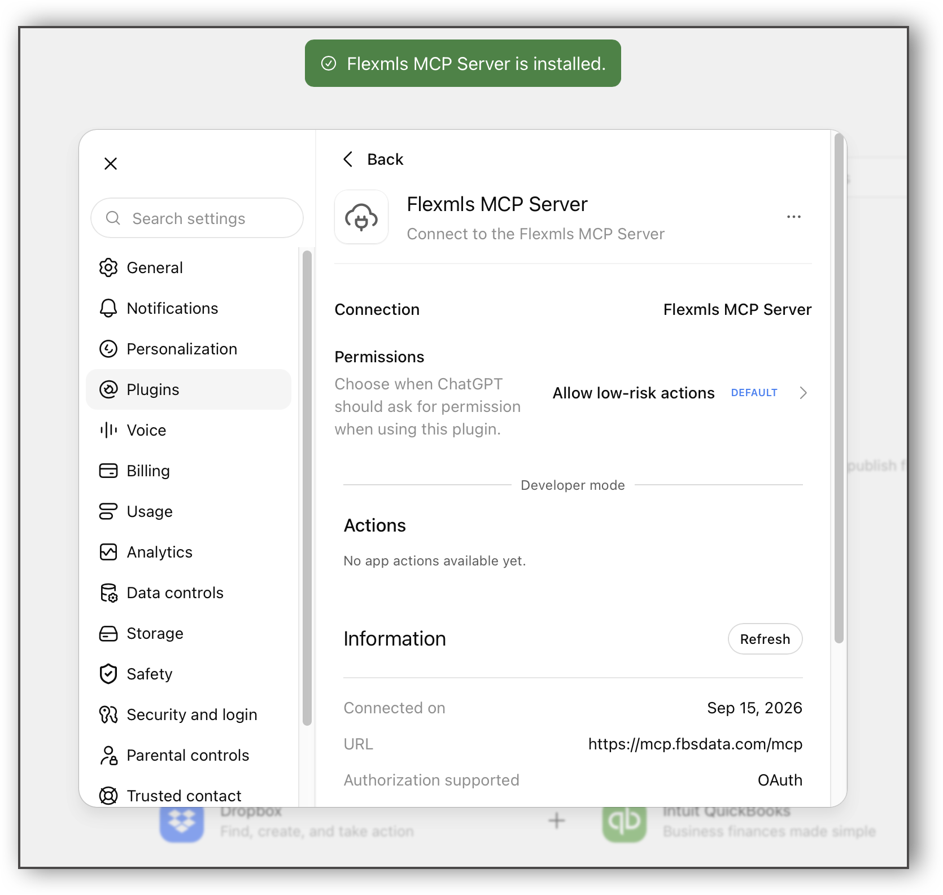Click the Actions section heading

point(375,525)
